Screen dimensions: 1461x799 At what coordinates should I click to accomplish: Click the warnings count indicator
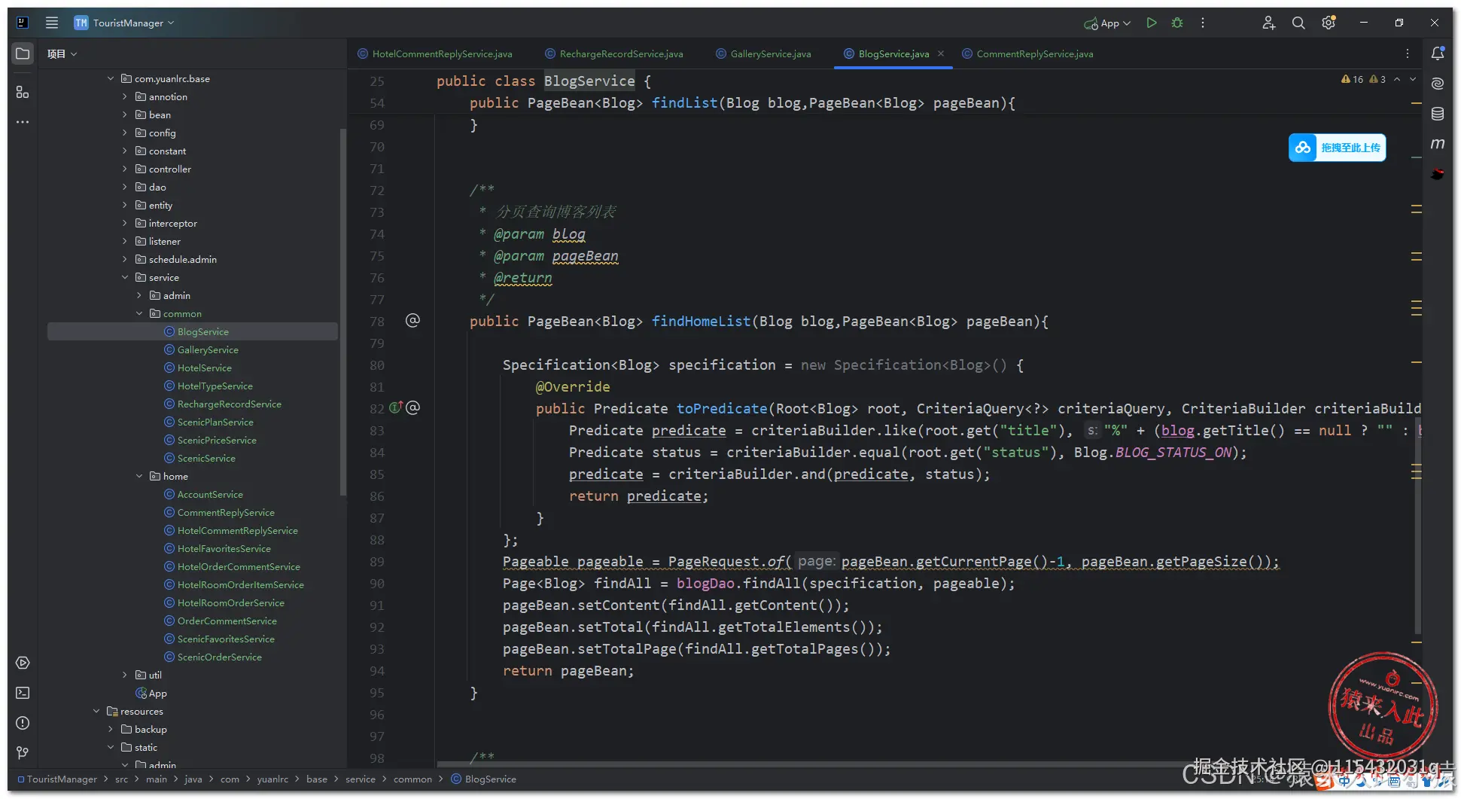pos(1353,79)
